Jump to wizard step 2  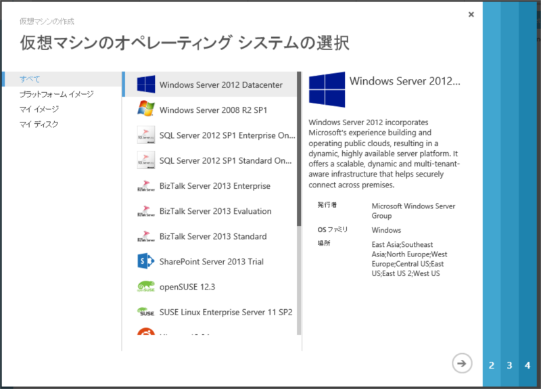click(492, 365)
